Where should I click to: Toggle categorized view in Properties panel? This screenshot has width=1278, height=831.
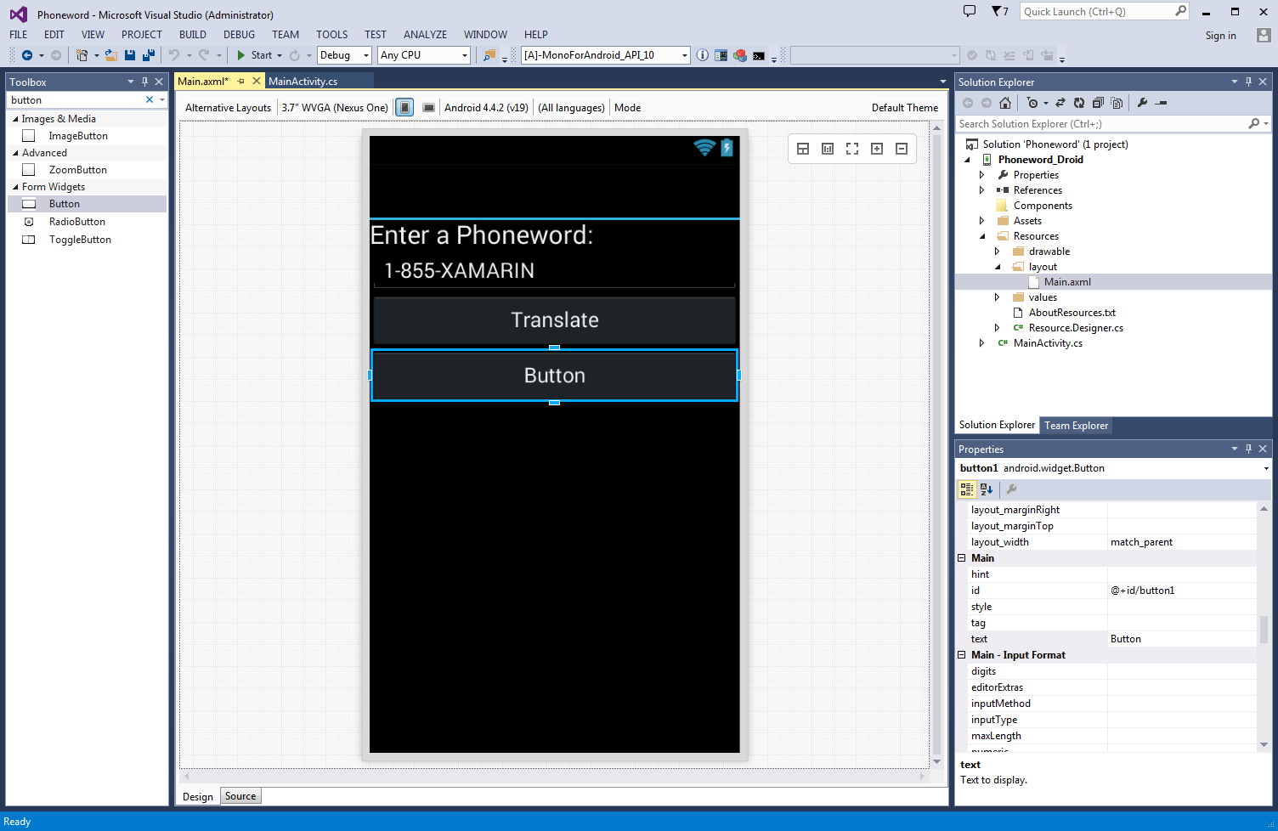[967, 489]
